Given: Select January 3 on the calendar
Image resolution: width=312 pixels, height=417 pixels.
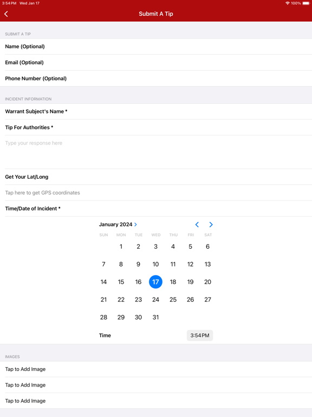Looking at the screenshot, I should point(156,247).
